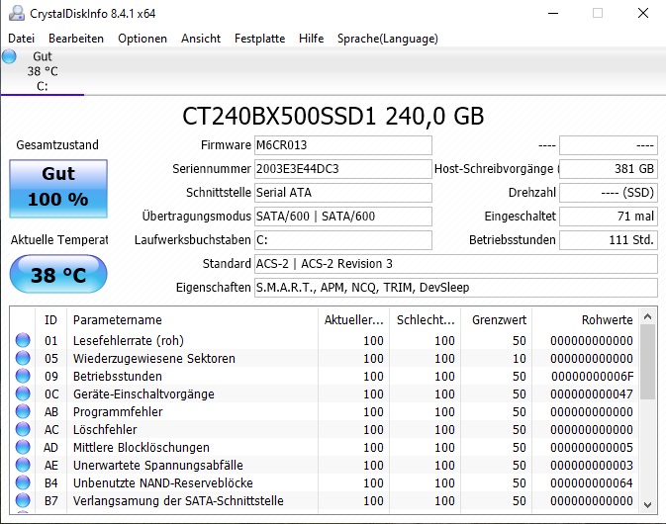Click the Gesamtzustand label
The width and height of the screenshot is (666, 524).
coord(57,145)
